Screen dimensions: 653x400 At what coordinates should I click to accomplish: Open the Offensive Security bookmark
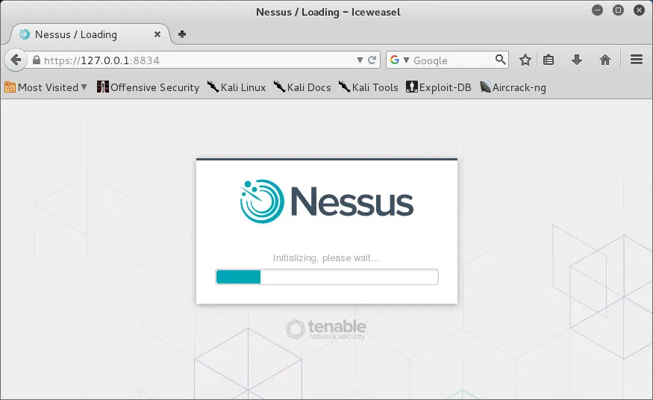[149, 87]
